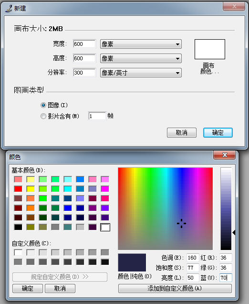Pick the yellow basic color swatch
Viewport: 249px width, 304px height.
31,189
